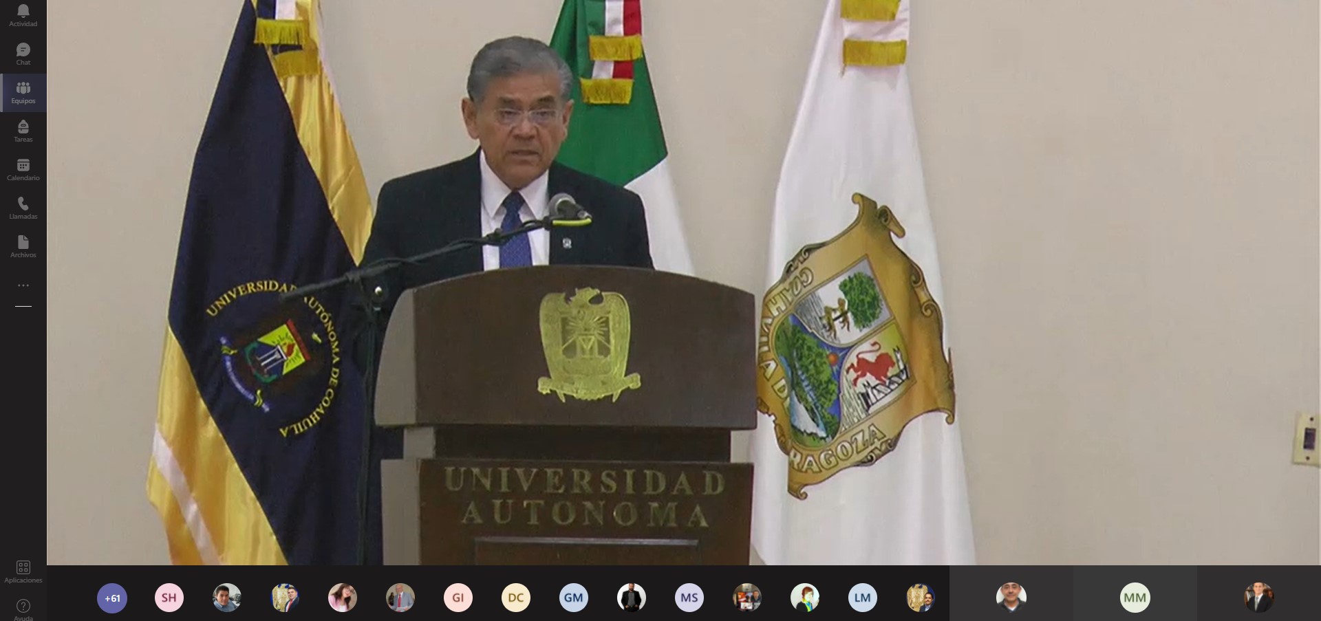Open the Calendario view

pyautogui.click(x=23, y=169)
